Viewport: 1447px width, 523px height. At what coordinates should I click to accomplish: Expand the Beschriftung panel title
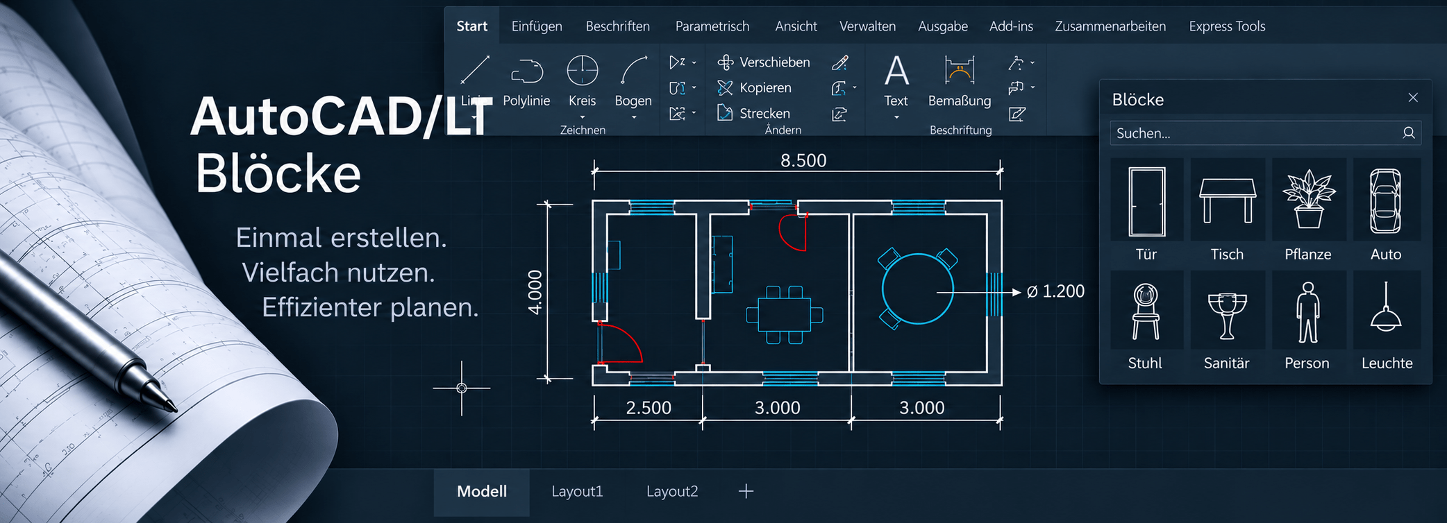[961, 130]
